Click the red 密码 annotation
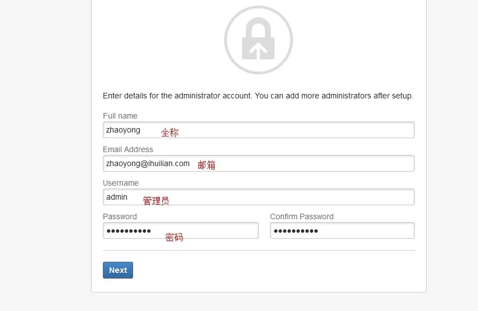 (x=174, y=237)
